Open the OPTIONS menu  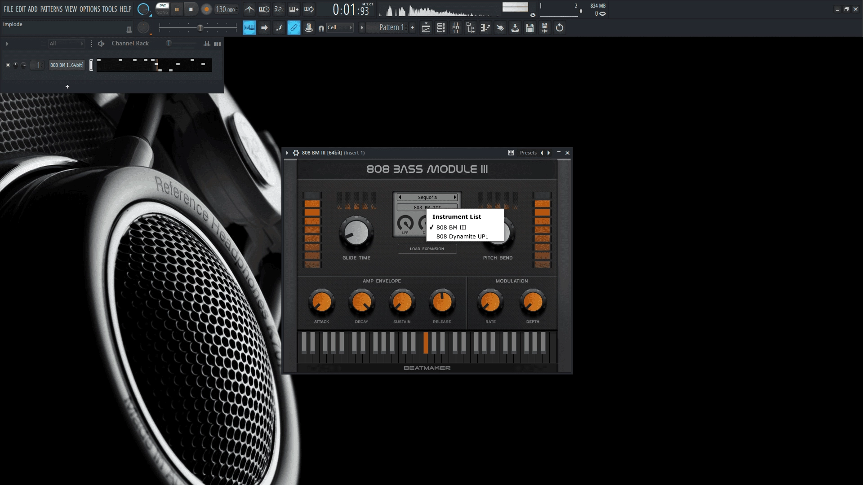coord(90,9)
